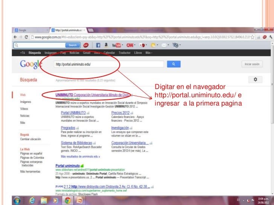274x205 pixels.
Task: Click the last toolbar icon after the envelope
Action: (175, 45)
